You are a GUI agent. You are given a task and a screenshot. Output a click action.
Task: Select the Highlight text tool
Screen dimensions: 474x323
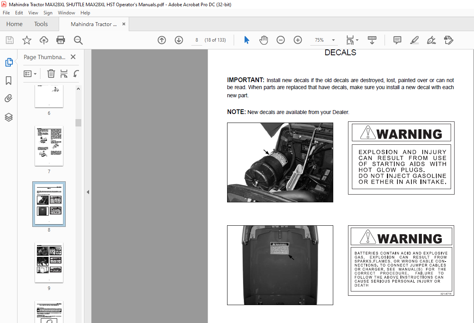point(415,40)
